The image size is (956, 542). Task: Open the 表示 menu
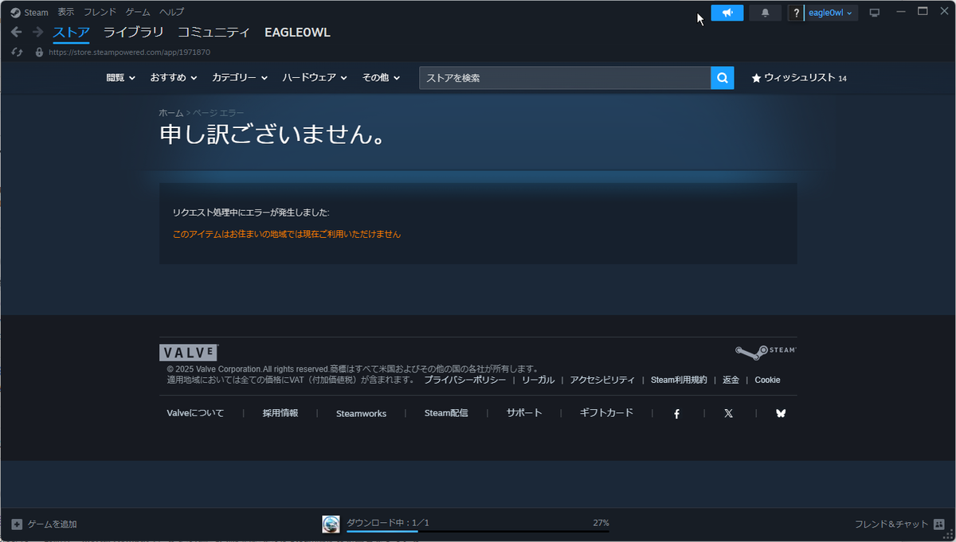pos(66,12)
